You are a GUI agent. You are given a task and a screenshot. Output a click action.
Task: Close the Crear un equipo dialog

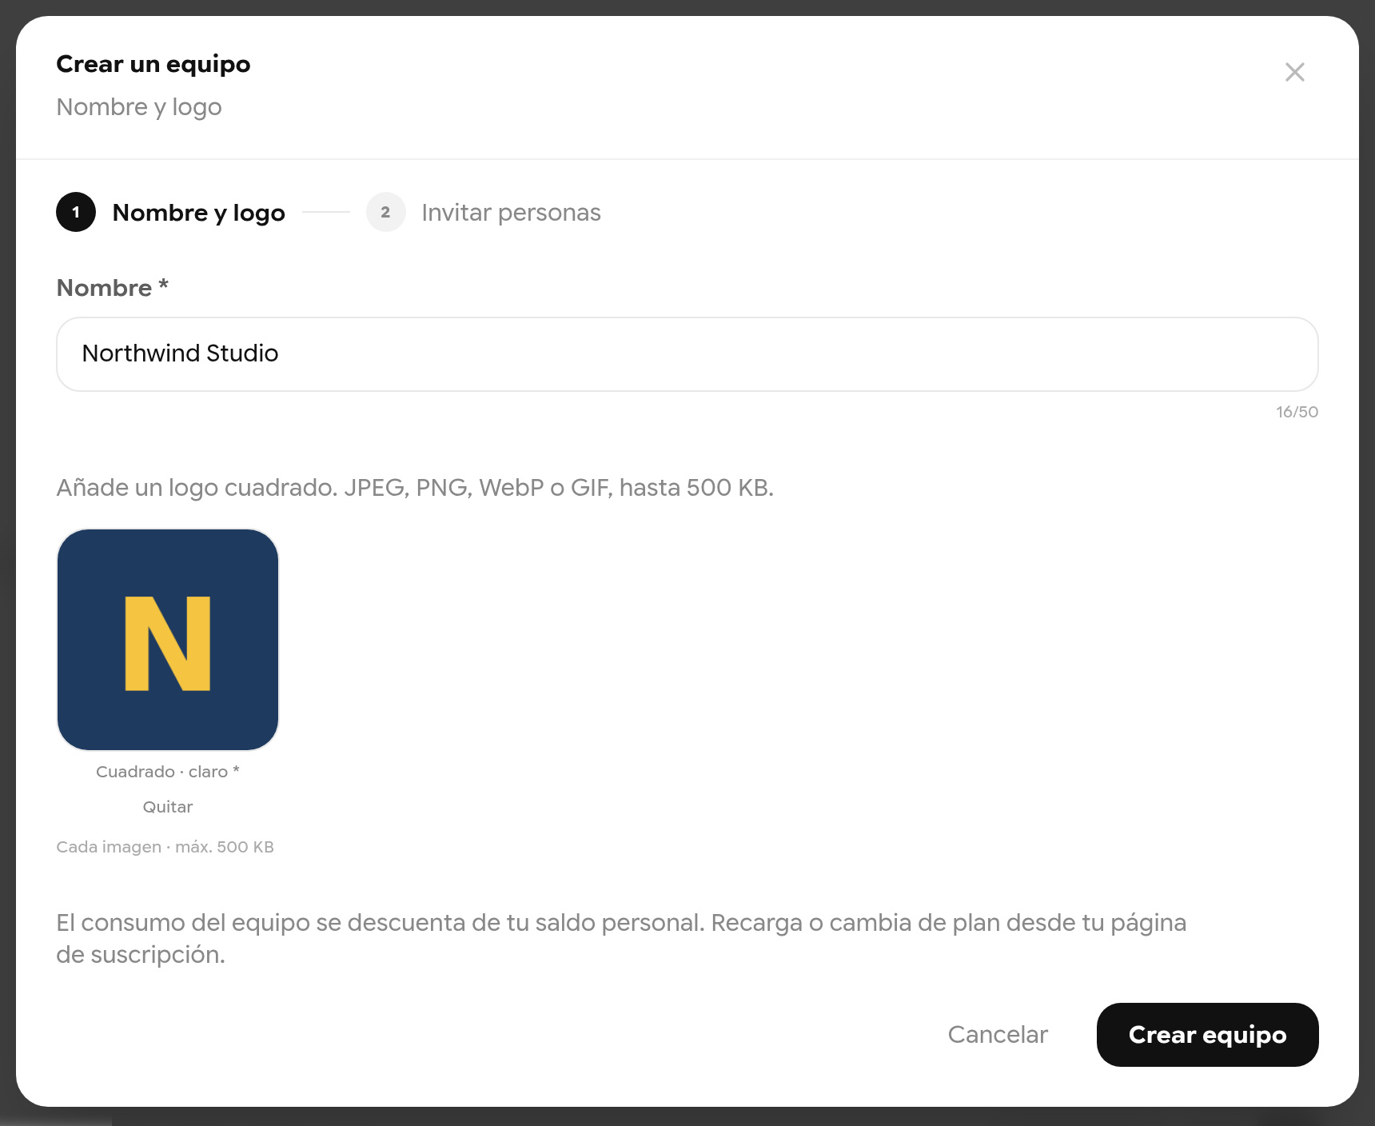[1294, 72]
